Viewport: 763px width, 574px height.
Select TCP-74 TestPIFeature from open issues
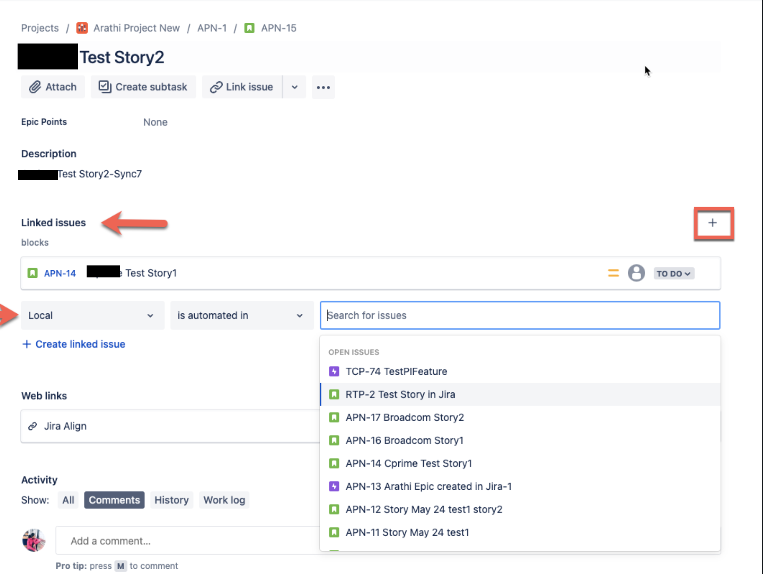[520, 372]
